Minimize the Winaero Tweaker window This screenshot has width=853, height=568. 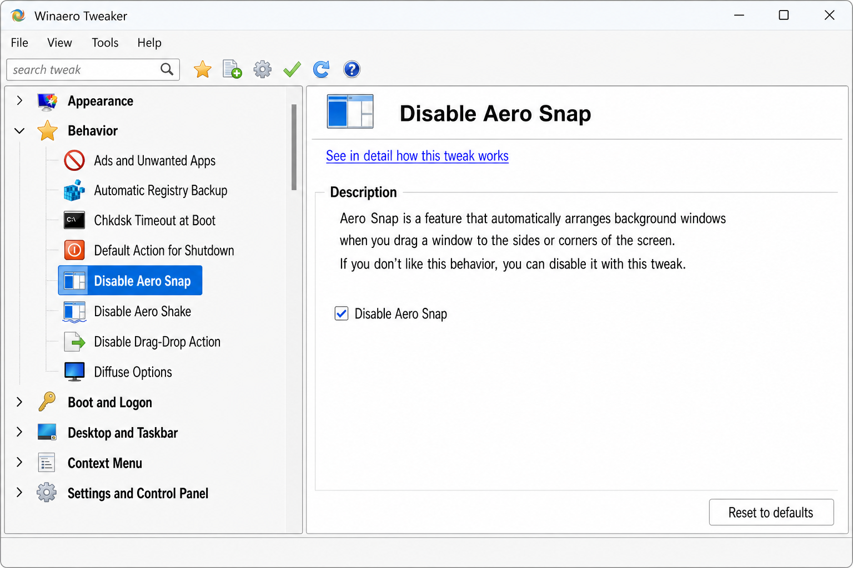point(739,15)
